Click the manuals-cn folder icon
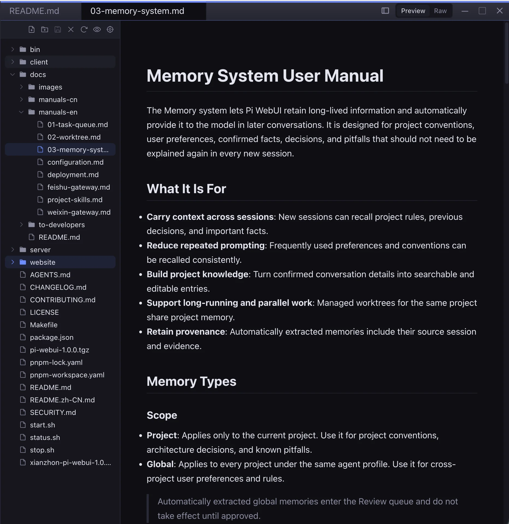509x524 pixels. pyautogui.click(x=32, y=99)
